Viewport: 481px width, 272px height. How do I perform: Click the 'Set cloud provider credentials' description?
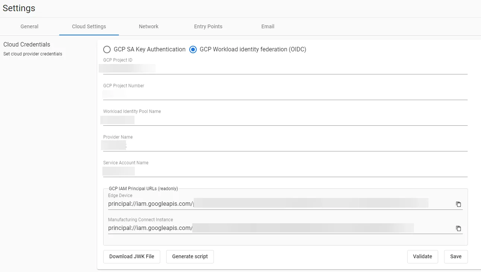tap(33, 54)
